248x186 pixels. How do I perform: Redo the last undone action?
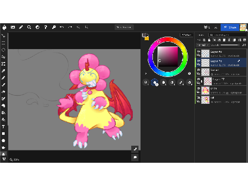tap(70, 27)
